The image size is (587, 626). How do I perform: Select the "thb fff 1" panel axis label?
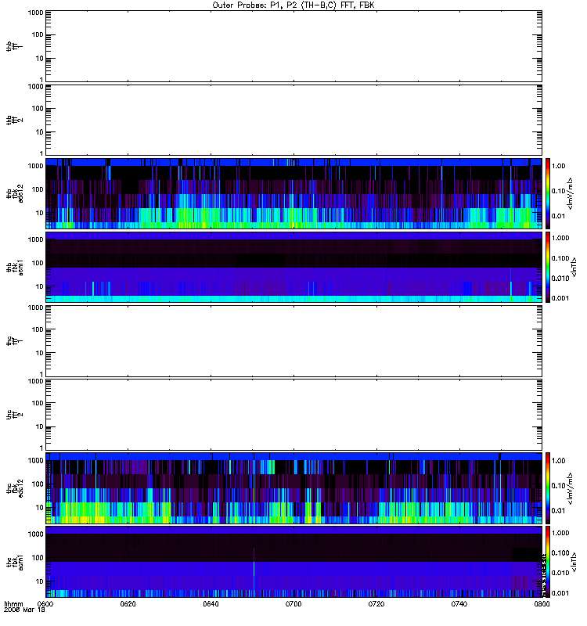tap(14, 46)
